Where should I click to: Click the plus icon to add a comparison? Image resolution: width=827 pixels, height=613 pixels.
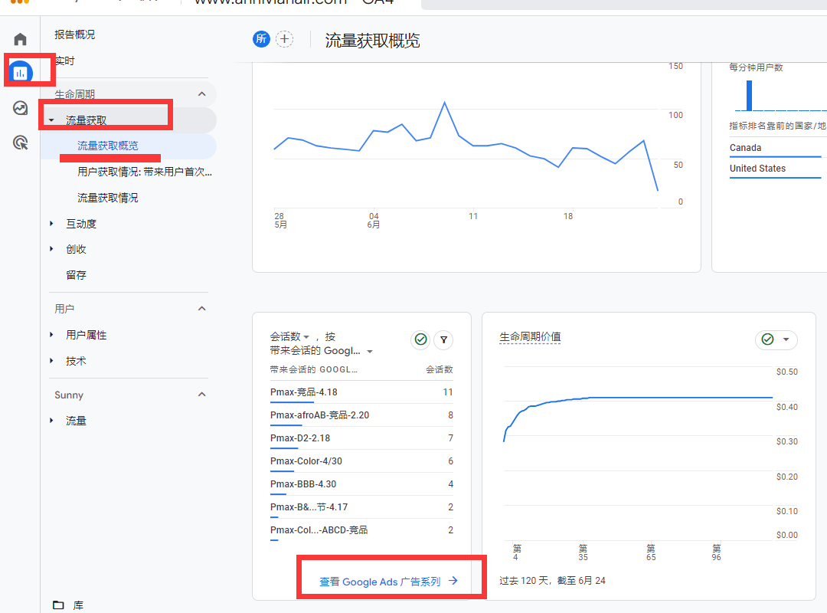pyautogui.click(x=284, y=38)
